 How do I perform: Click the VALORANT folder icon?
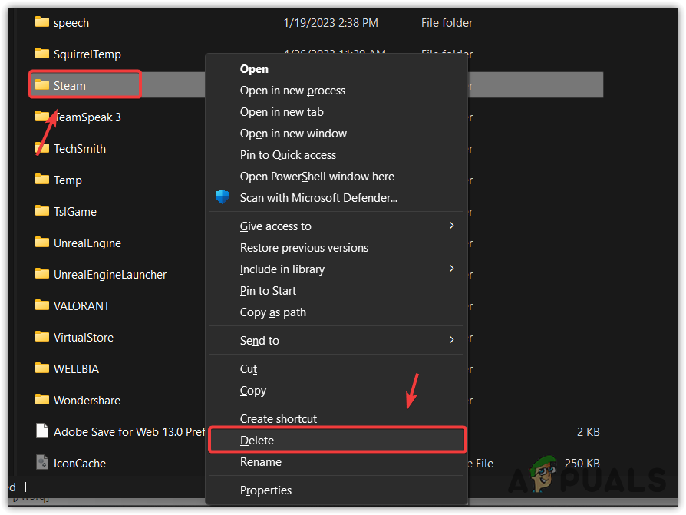coord(42,305)
